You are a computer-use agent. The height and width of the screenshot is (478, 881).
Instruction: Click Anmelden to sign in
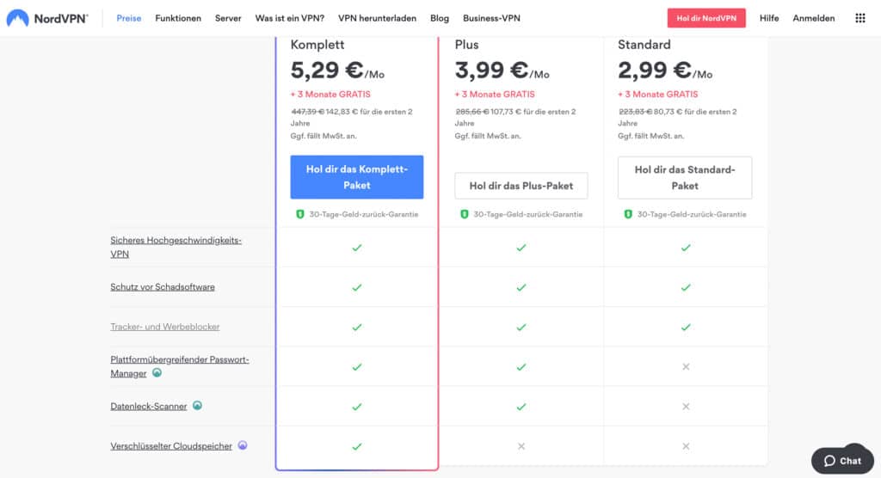(814, 18)
